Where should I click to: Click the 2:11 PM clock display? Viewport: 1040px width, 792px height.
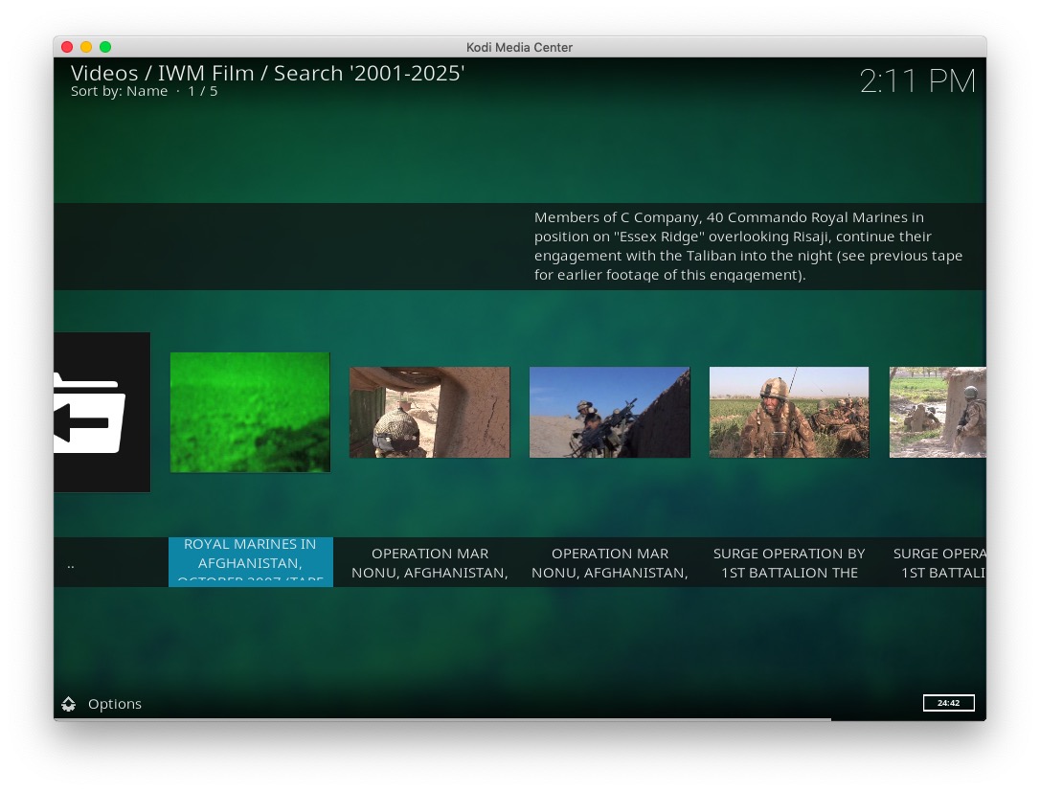coord(916,81)
